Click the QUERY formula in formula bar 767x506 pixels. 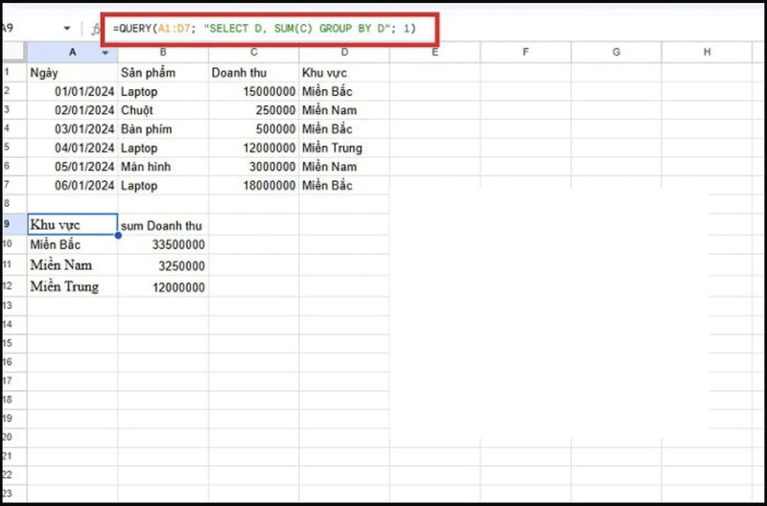coord(265,29)
